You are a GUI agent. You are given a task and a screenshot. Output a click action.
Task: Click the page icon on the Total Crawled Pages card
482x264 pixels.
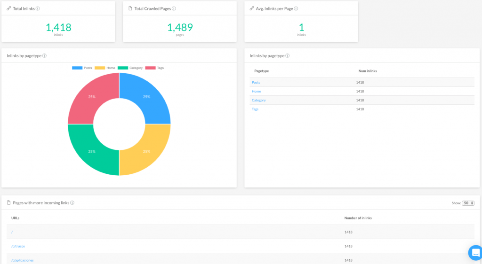[130, 8]
